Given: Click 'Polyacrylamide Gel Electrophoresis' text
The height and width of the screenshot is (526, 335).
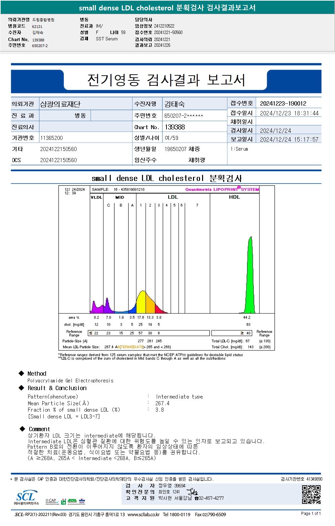Looking at the screenshot, I should click(x=70, y=381).
